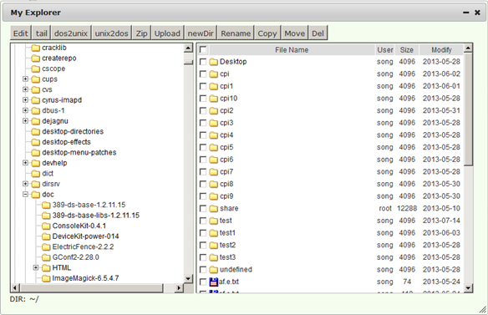The height and width of the screenshot is (315, 488).
Task: Click the tree pane scroll-right arrow
Action: (x=178, y=288)
